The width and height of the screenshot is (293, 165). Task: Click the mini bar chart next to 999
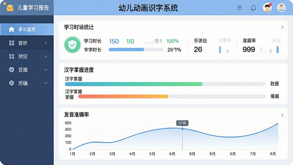pyautogui.click(x=270, y=50)
